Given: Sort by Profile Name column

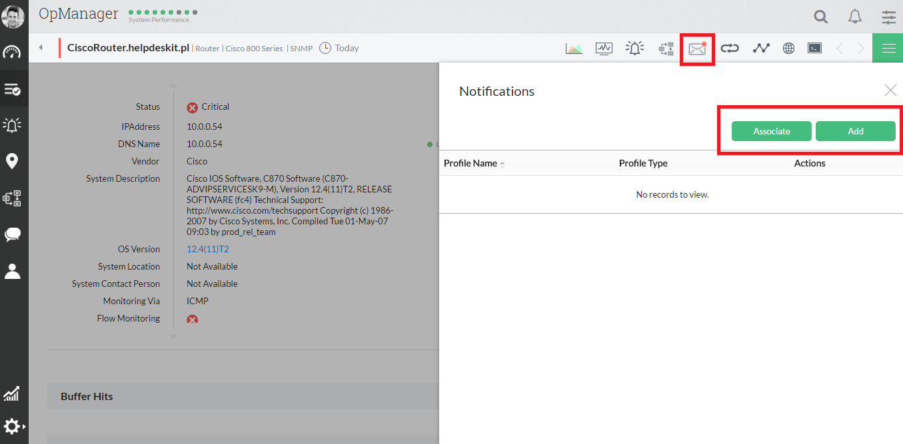Looking at the screenshot, I should 474,163.
